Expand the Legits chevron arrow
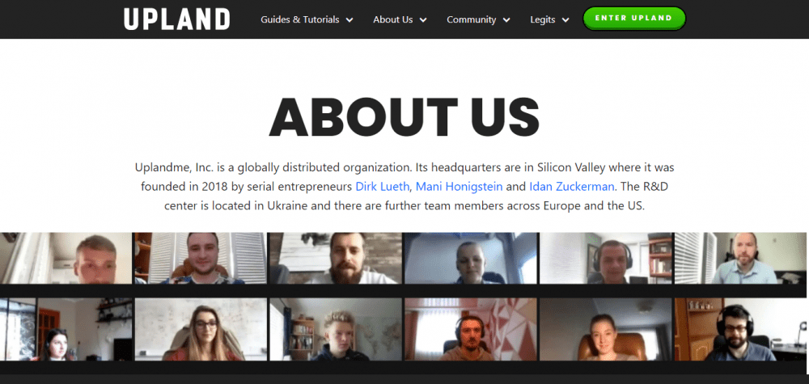The image size is (809, 384). [565, 20]
